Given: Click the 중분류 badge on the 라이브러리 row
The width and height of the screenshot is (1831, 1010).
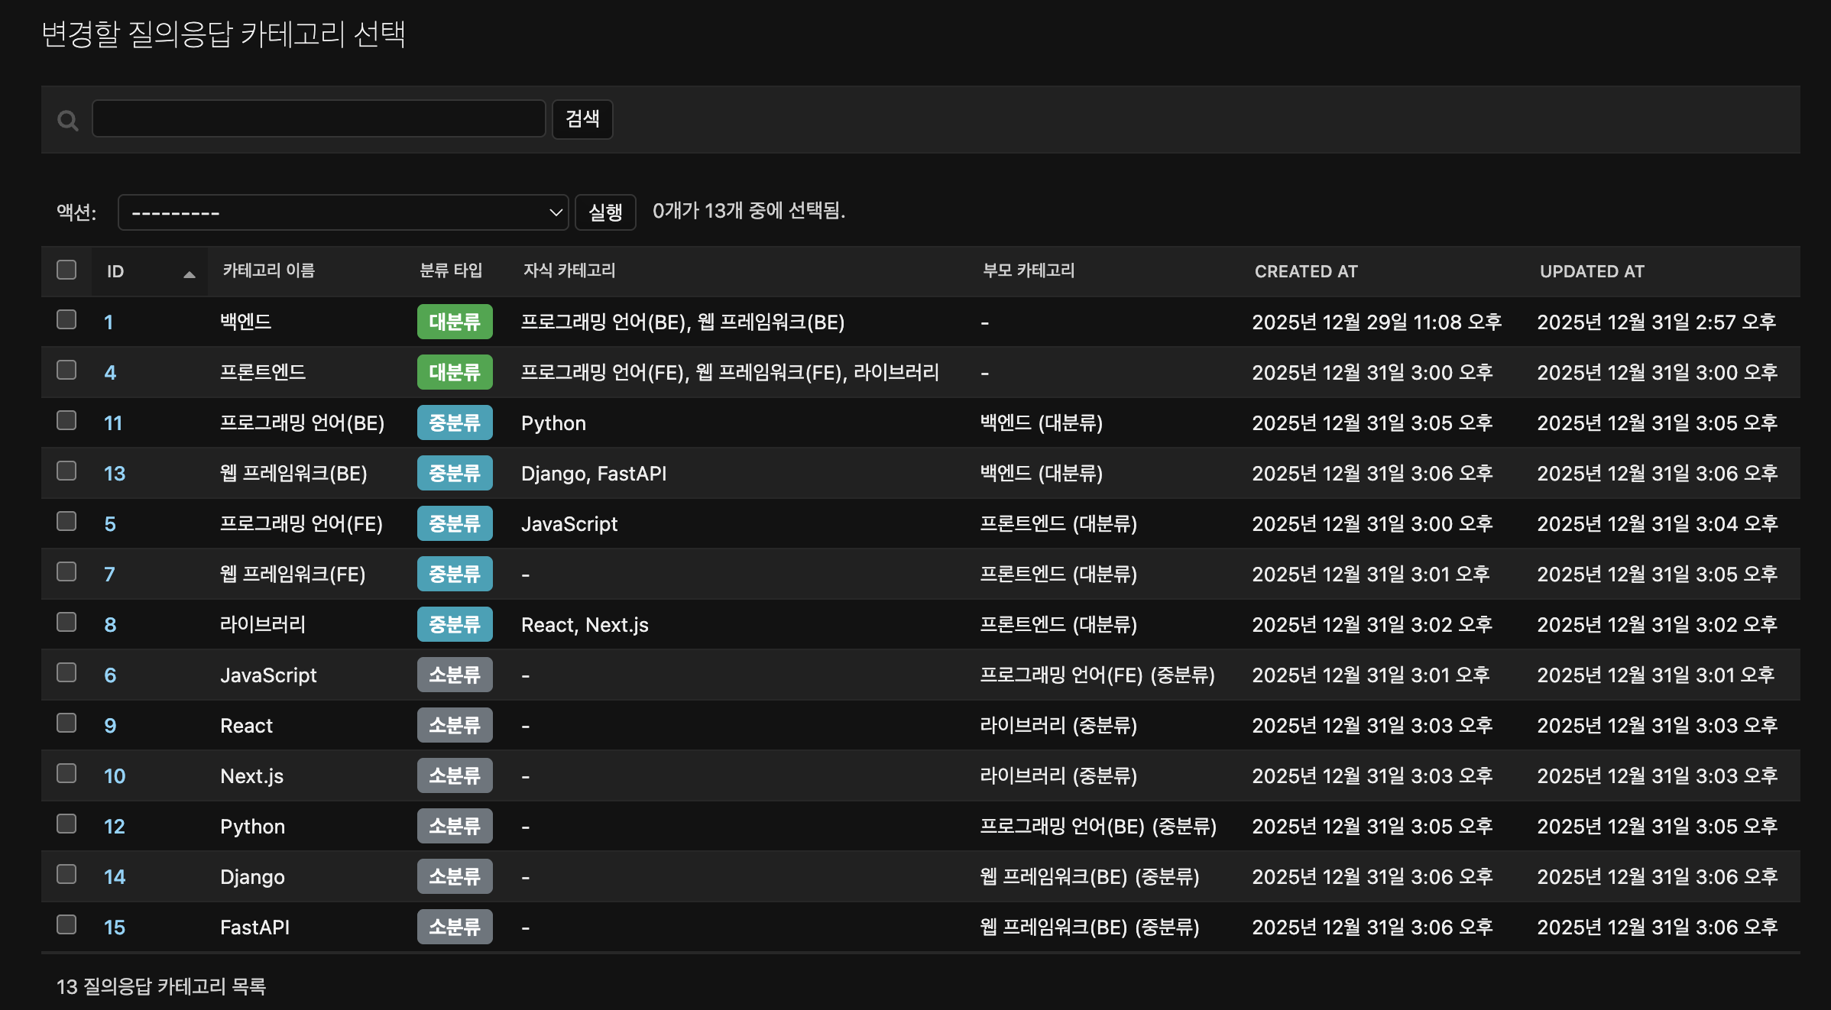Looking at the screenshot, I should pyautogui.click(x=454, y=624).
